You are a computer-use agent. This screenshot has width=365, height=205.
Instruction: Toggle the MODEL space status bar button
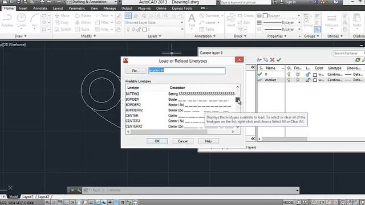pos(289,203)
